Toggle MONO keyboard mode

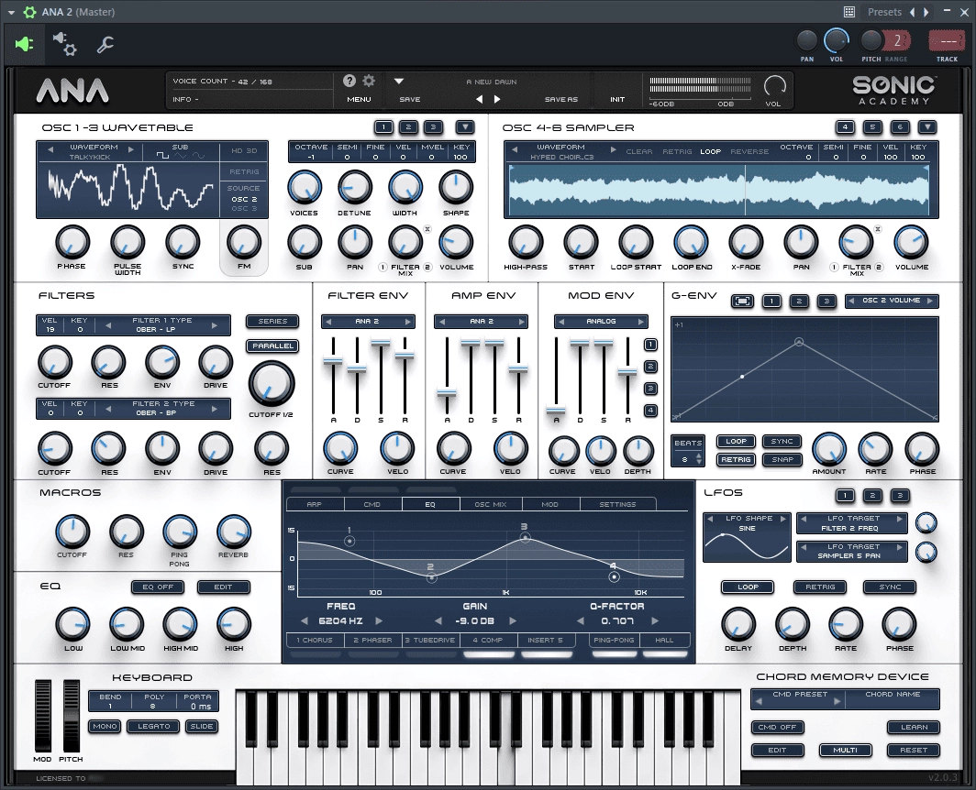click(x=105, y=726)
